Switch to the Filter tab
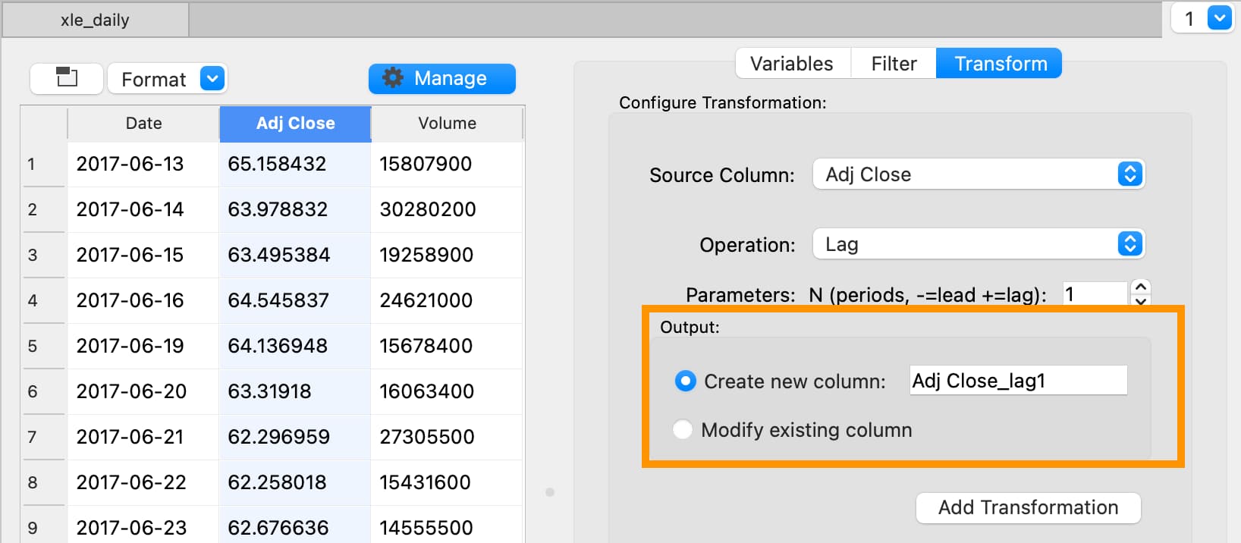The height and width of the screenshot is (543, 1241). coord(894,64)
